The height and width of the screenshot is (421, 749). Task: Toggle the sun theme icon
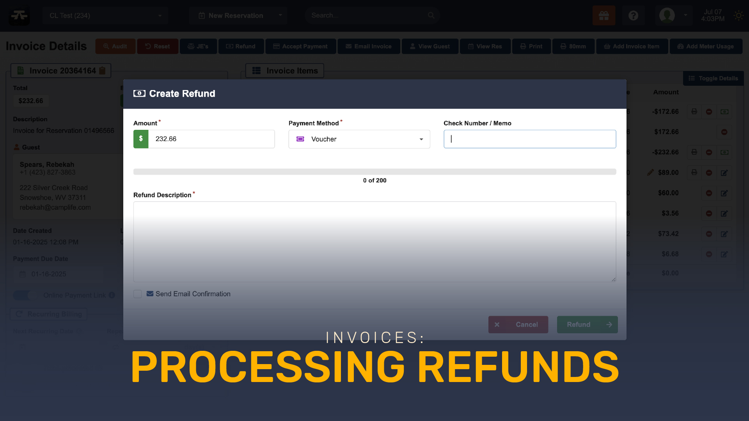(x=738, y=16)
